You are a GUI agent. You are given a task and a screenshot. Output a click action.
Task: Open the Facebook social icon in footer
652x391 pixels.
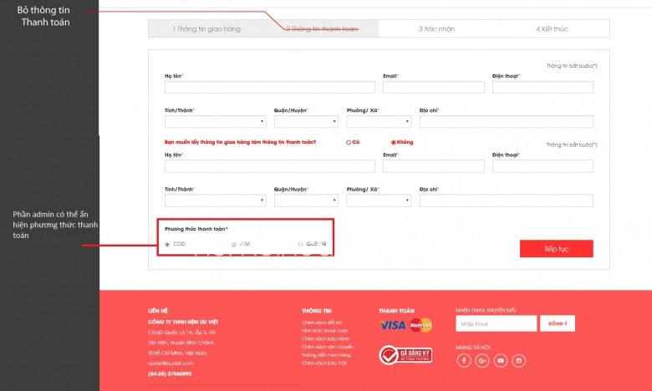(464, 361)
